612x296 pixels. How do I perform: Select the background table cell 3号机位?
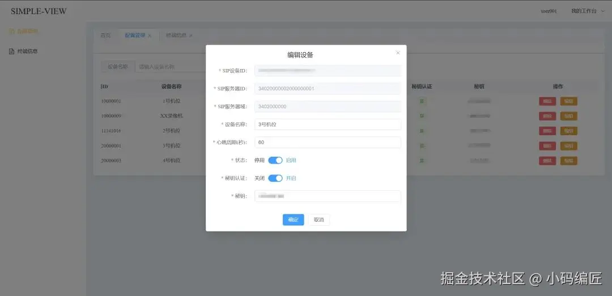(171, 145)
